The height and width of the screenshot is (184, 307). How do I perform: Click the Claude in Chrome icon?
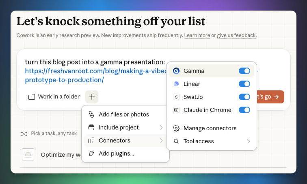[176, 110]
